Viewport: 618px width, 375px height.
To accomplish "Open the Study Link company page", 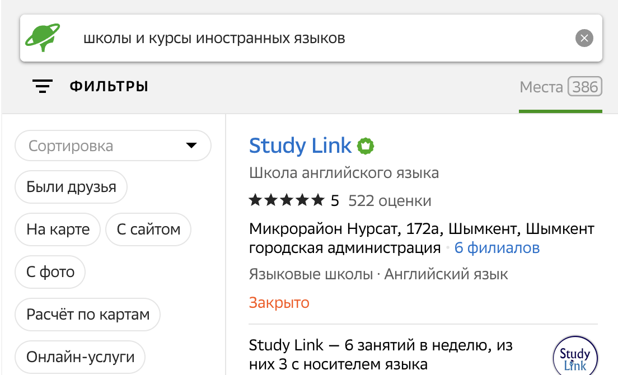I will 300,146.
